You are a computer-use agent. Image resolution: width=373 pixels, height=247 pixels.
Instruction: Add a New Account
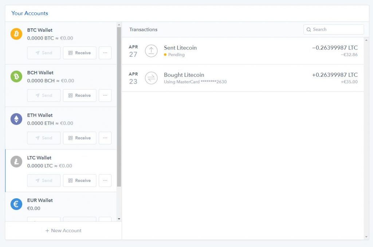point(63,231)
